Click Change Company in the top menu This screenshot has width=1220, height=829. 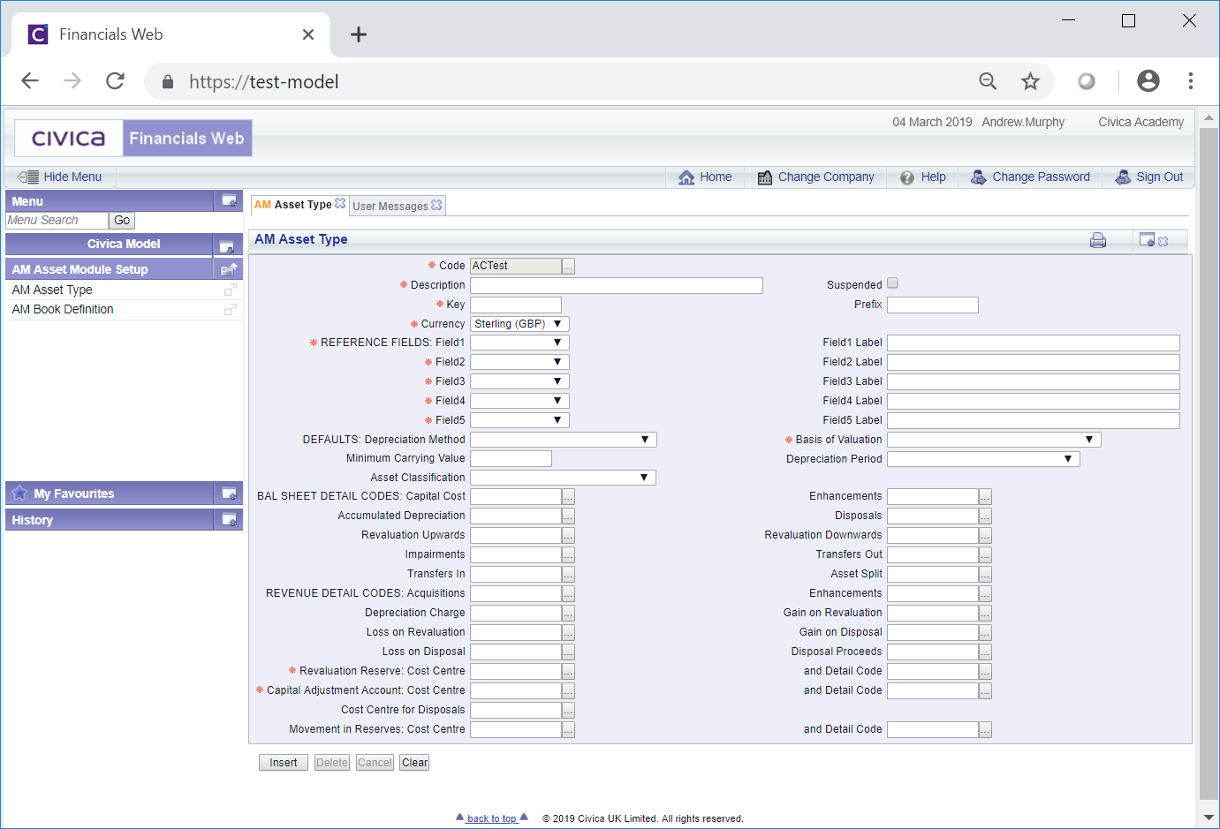point(815,177)
